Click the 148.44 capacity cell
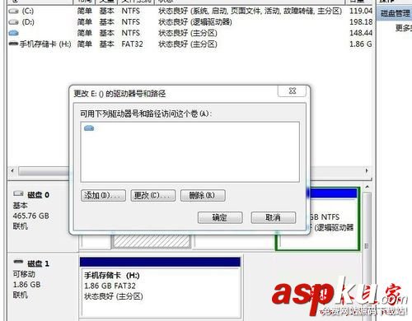The width and height of the screenshot is (412, 321). [361, 33]
